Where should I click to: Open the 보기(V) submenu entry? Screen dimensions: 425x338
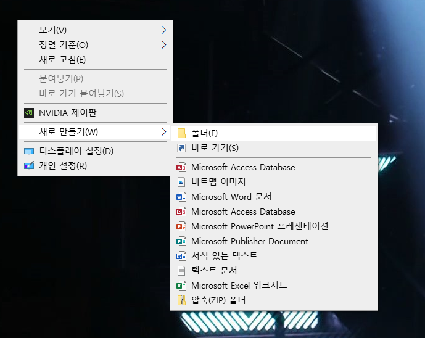(x=95, y=30)
